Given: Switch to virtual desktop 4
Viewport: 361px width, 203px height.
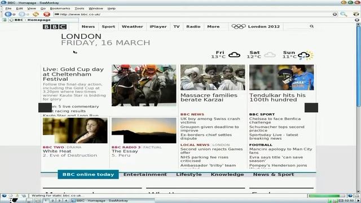Looking at the screenshot, I should click(x=66, y=201).
